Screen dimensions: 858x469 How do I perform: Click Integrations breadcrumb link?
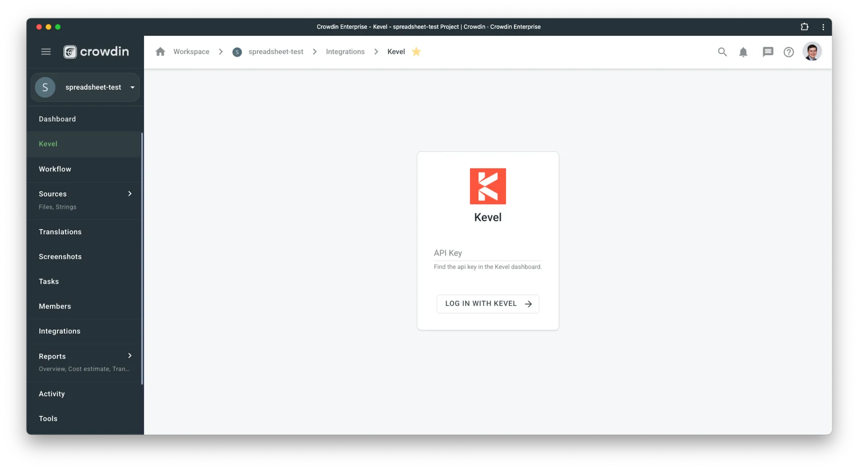(345, 52)
